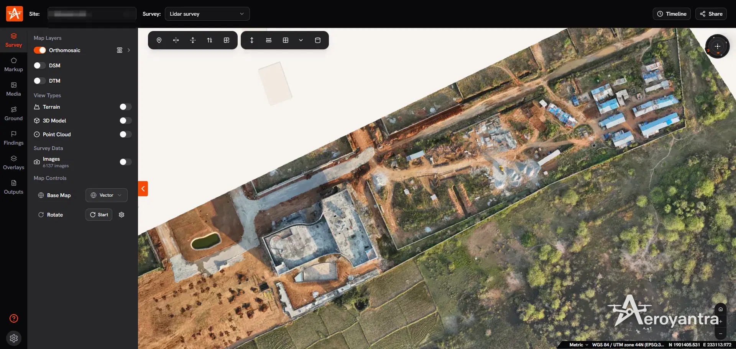Screen dimensions: 736x349
Task: Zoom in with the plus button
Action: (721, 321)
